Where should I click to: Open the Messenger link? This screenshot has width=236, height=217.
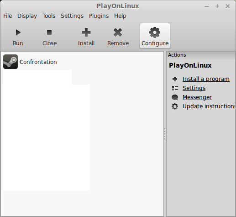pos(197,97)
